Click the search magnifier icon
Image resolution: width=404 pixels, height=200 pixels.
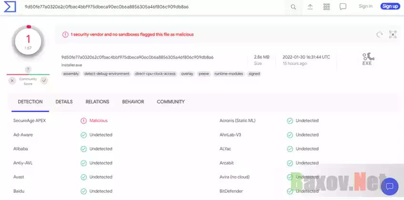click(293, 7)
